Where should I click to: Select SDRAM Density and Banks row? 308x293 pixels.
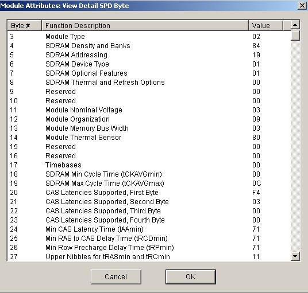[x=149, y=46]
